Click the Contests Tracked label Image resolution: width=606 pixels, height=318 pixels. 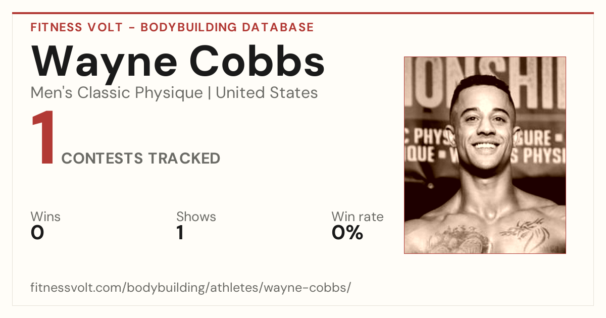point(141,158)
